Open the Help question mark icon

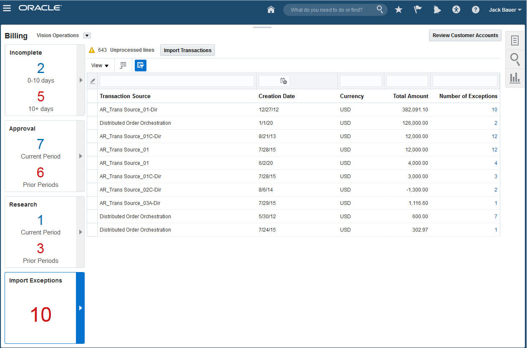(x=475, y=10)
